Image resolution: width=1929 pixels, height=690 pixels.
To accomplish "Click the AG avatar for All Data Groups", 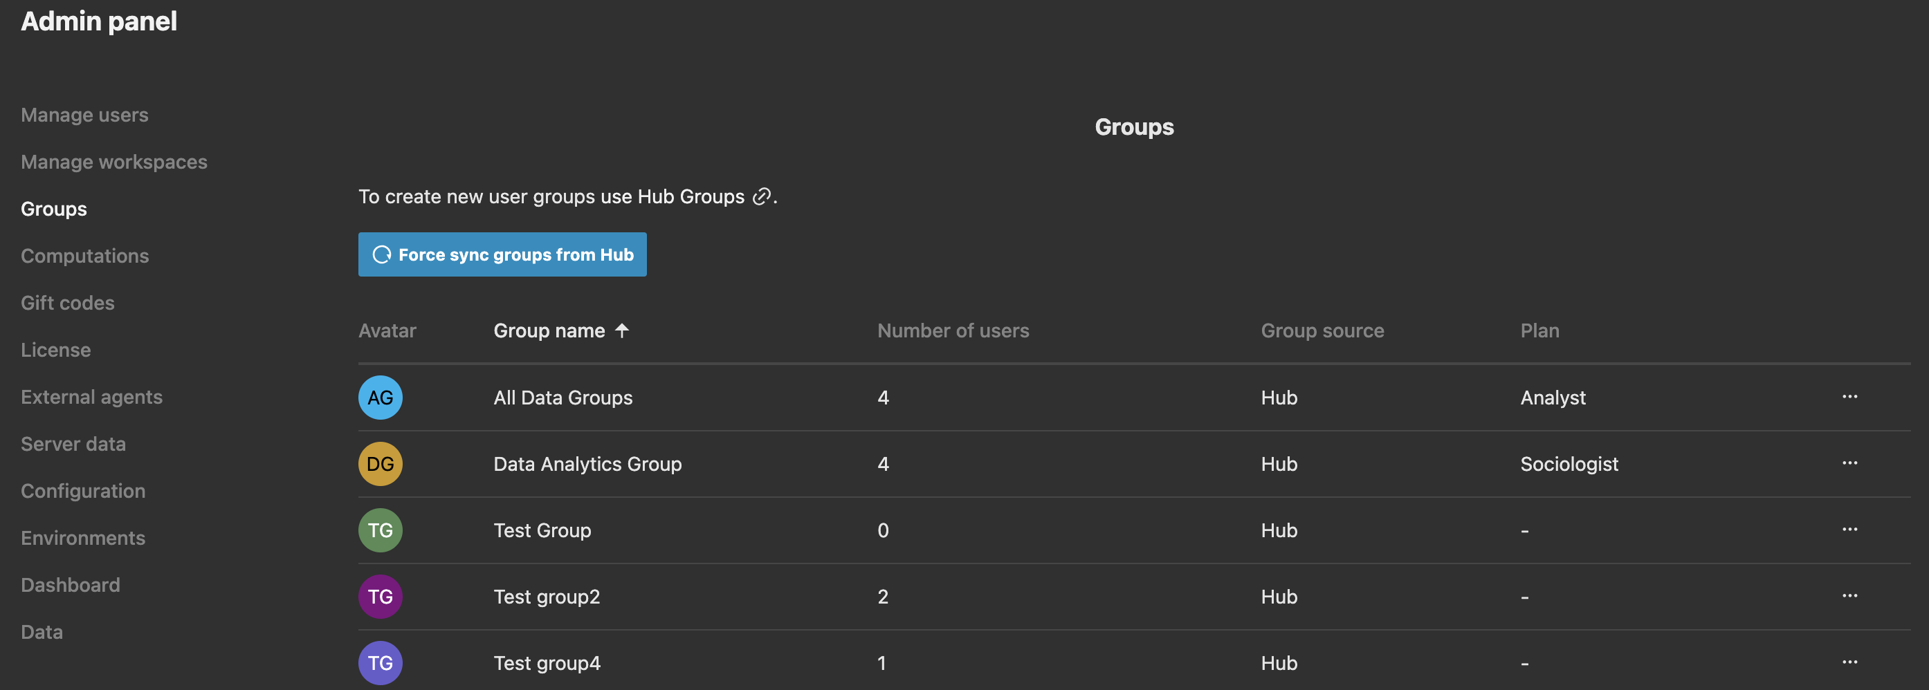I will pyautogui.click(x=381, y=398).
